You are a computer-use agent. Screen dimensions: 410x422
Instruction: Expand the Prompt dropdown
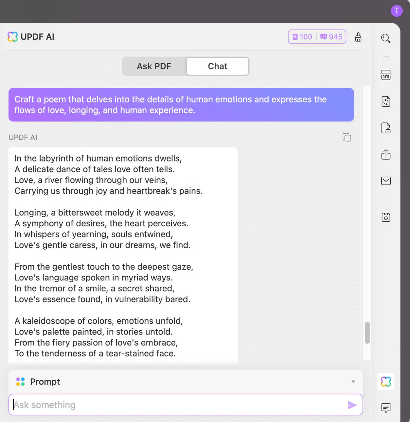coord(353,381)
